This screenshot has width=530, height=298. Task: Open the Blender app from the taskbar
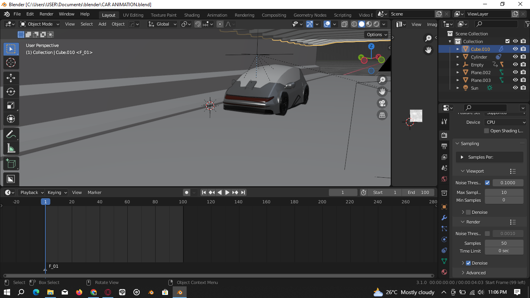(179, 292)
